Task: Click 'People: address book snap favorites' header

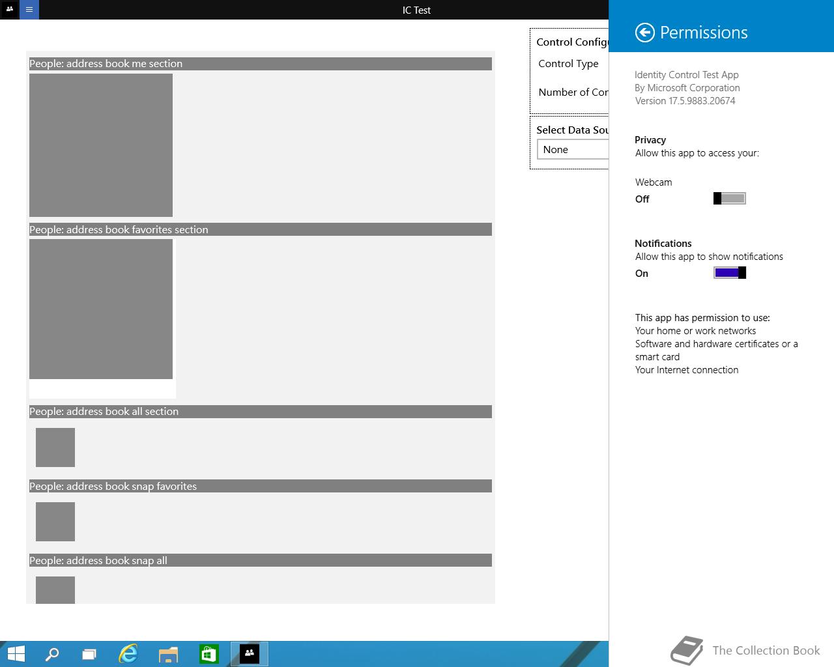Action: click(x=261, y=486)
